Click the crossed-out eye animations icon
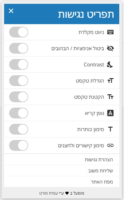The image size is (124, 200). coord(110,48)
